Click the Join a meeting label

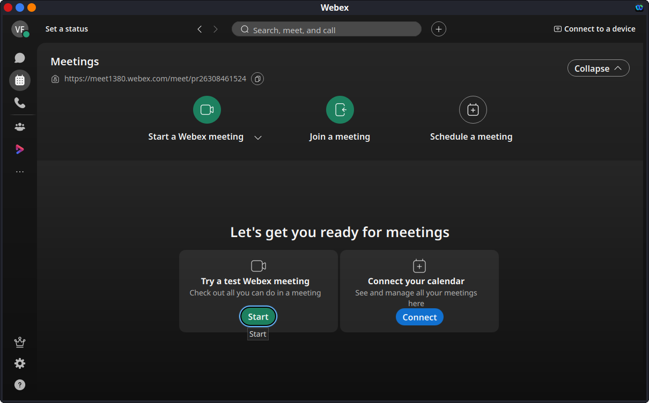pyautogui.click(x=340, y=137)
